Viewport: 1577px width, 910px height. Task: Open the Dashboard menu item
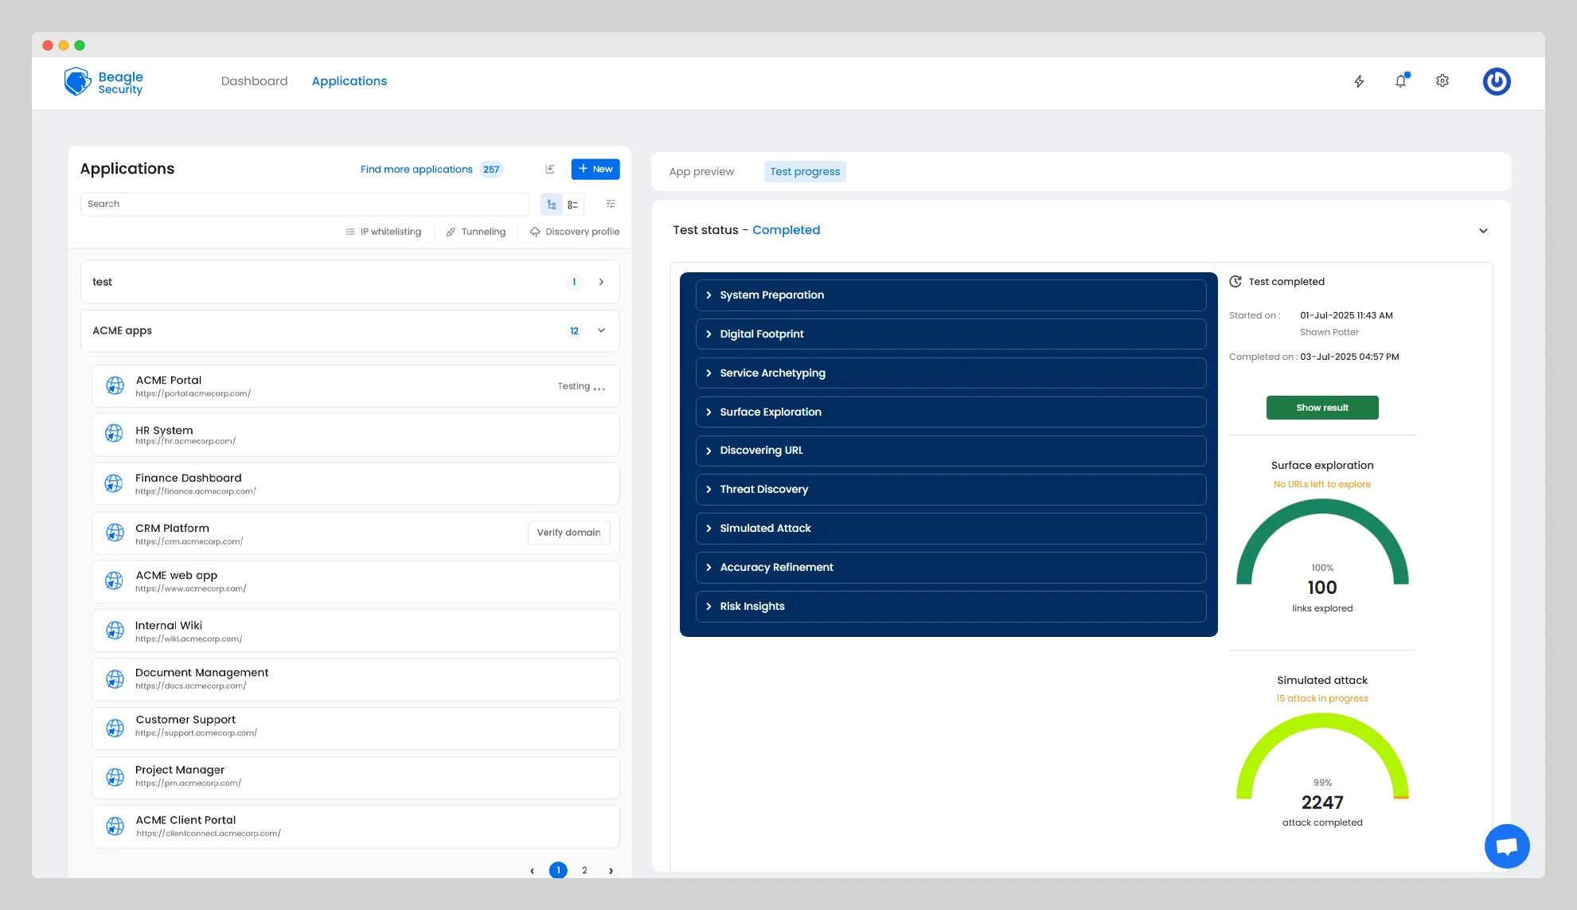coord(254,81)
